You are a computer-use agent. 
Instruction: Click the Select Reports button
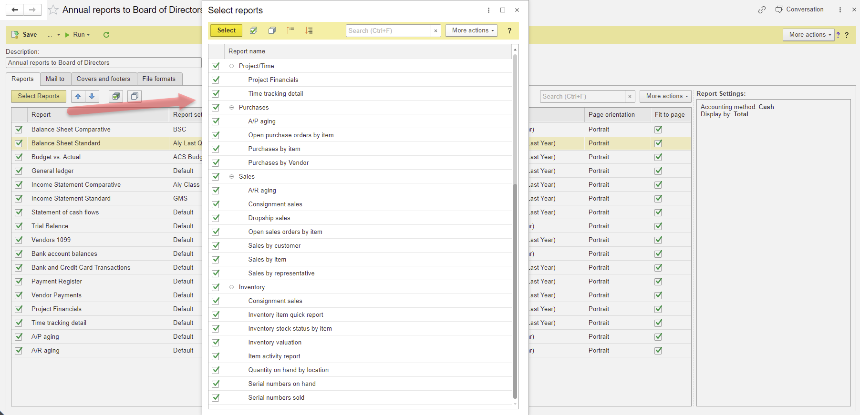point(39,96)
